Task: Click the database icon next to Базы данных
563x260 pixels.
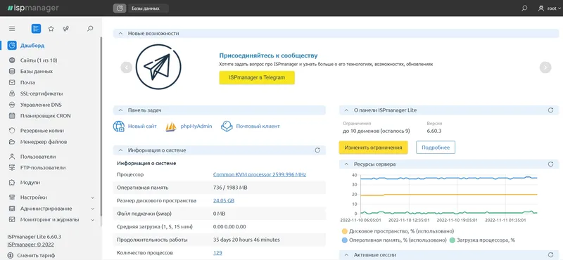Action: (12, 72)
